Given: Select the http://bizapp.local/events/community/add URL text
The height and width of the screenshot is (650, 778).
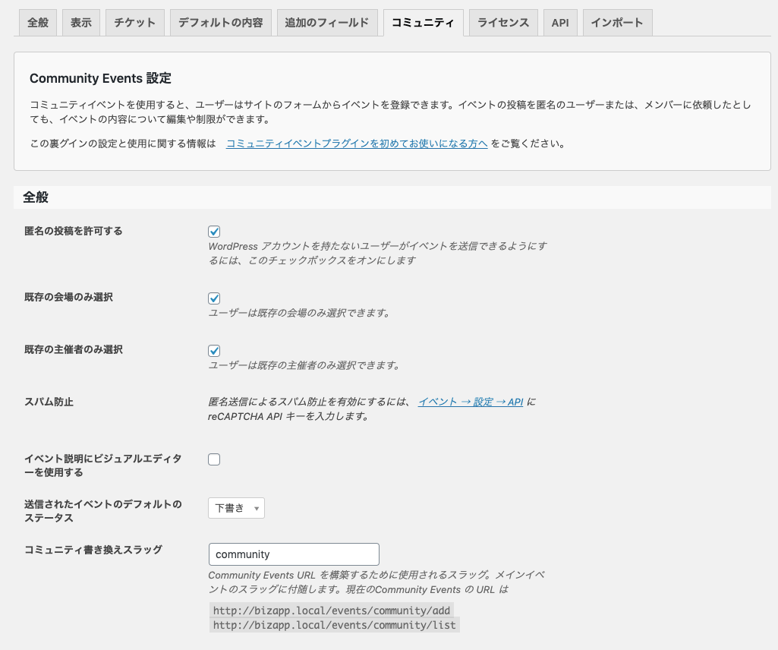Looking at the screenshot, I should pos(332,611).
